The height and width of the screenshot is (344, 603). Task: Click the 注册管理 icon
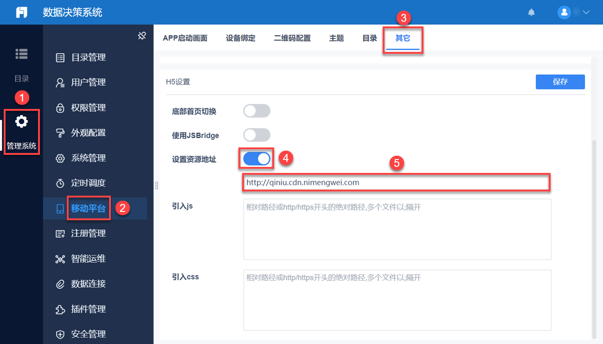pyautogui.click(x=60, y=234)
